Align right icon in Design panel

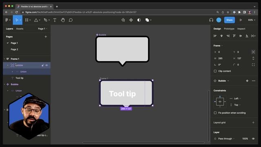pyautogui.click(x=228, y=36)
